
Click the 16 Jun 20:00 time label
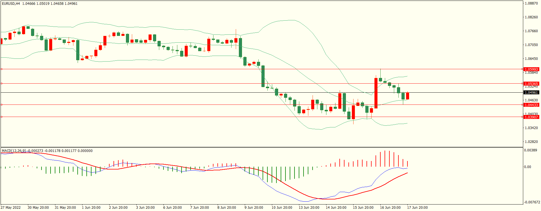(390, 208)
